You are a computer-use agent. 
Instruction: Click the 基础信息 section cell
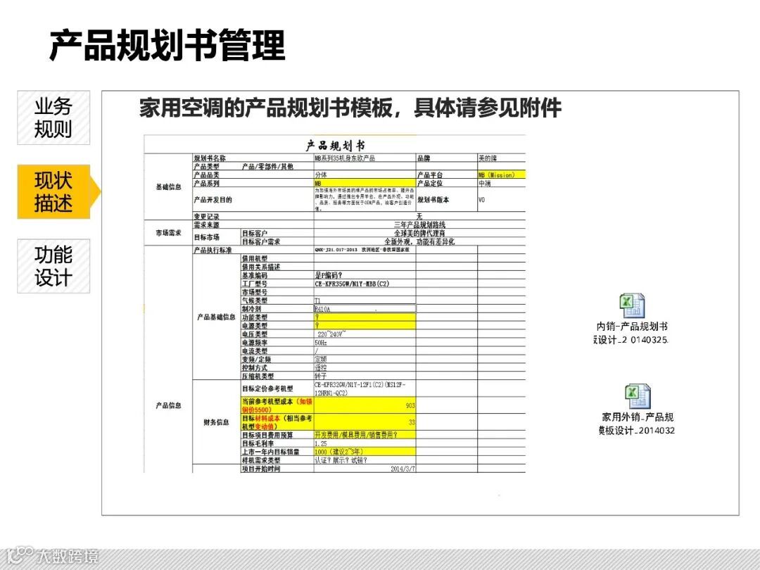(168, 187)
